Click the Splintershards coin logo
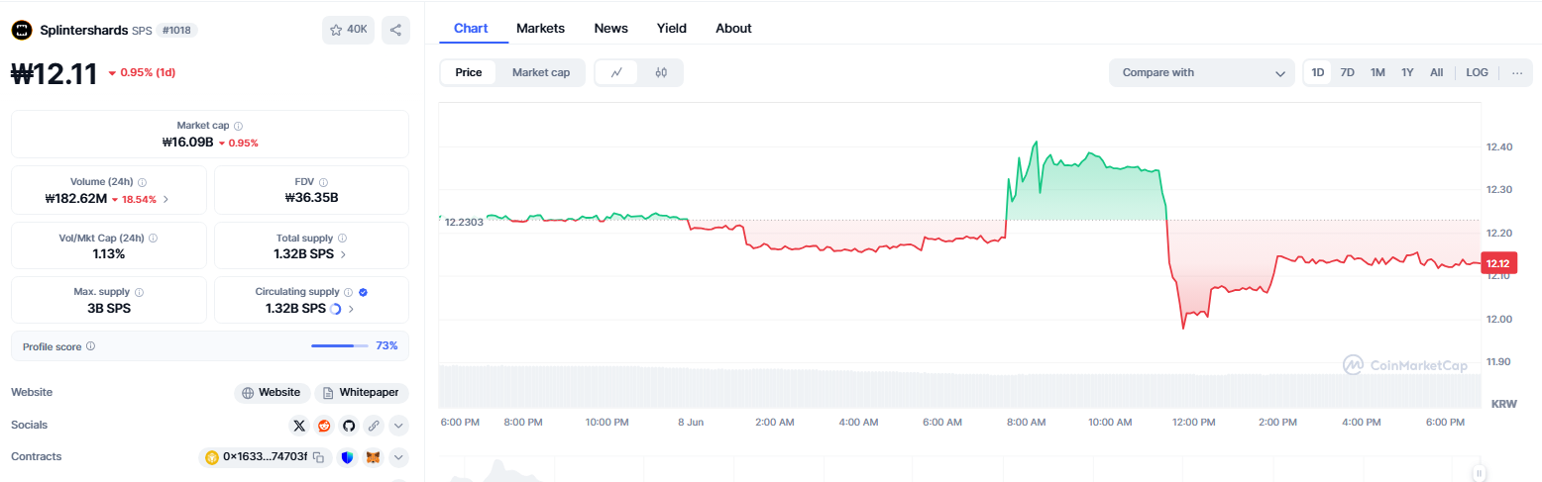Image resolution: width=1542 pixels, height=482 pixels. [22, 30]
